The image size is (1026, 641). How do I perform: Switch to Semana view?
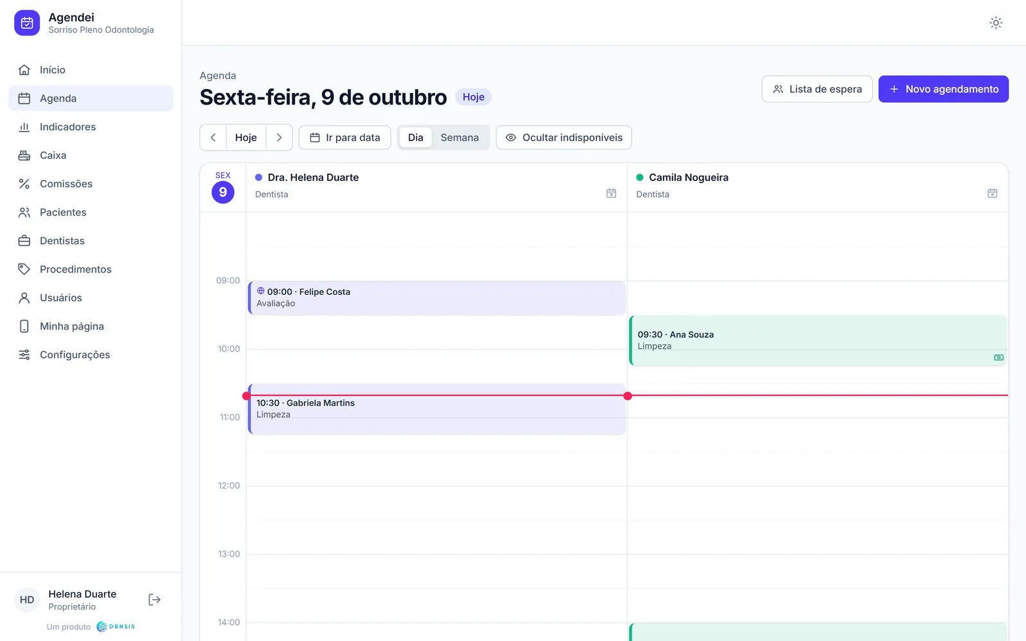(460, 137)
